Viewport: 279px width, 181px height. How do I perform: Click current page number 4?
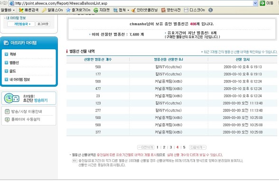click(x=177, y=147)
